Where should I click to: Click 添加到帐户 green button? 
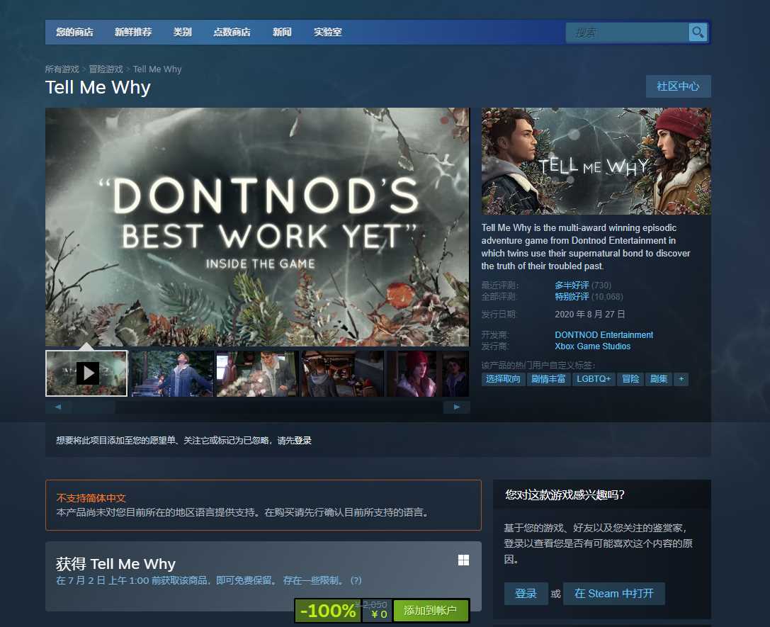coord(430,610)
